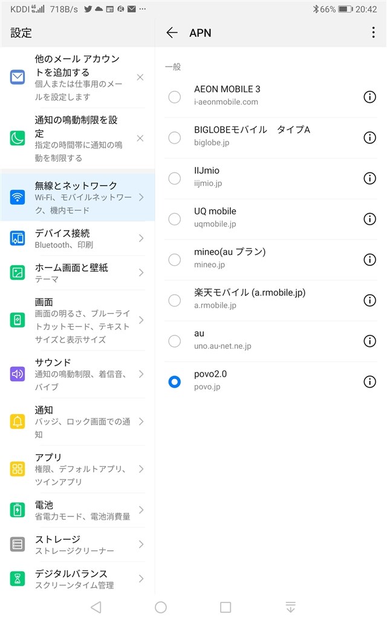Tap the 電池 battery icon
Screen dimensions: 387x620
pos(18,510)
